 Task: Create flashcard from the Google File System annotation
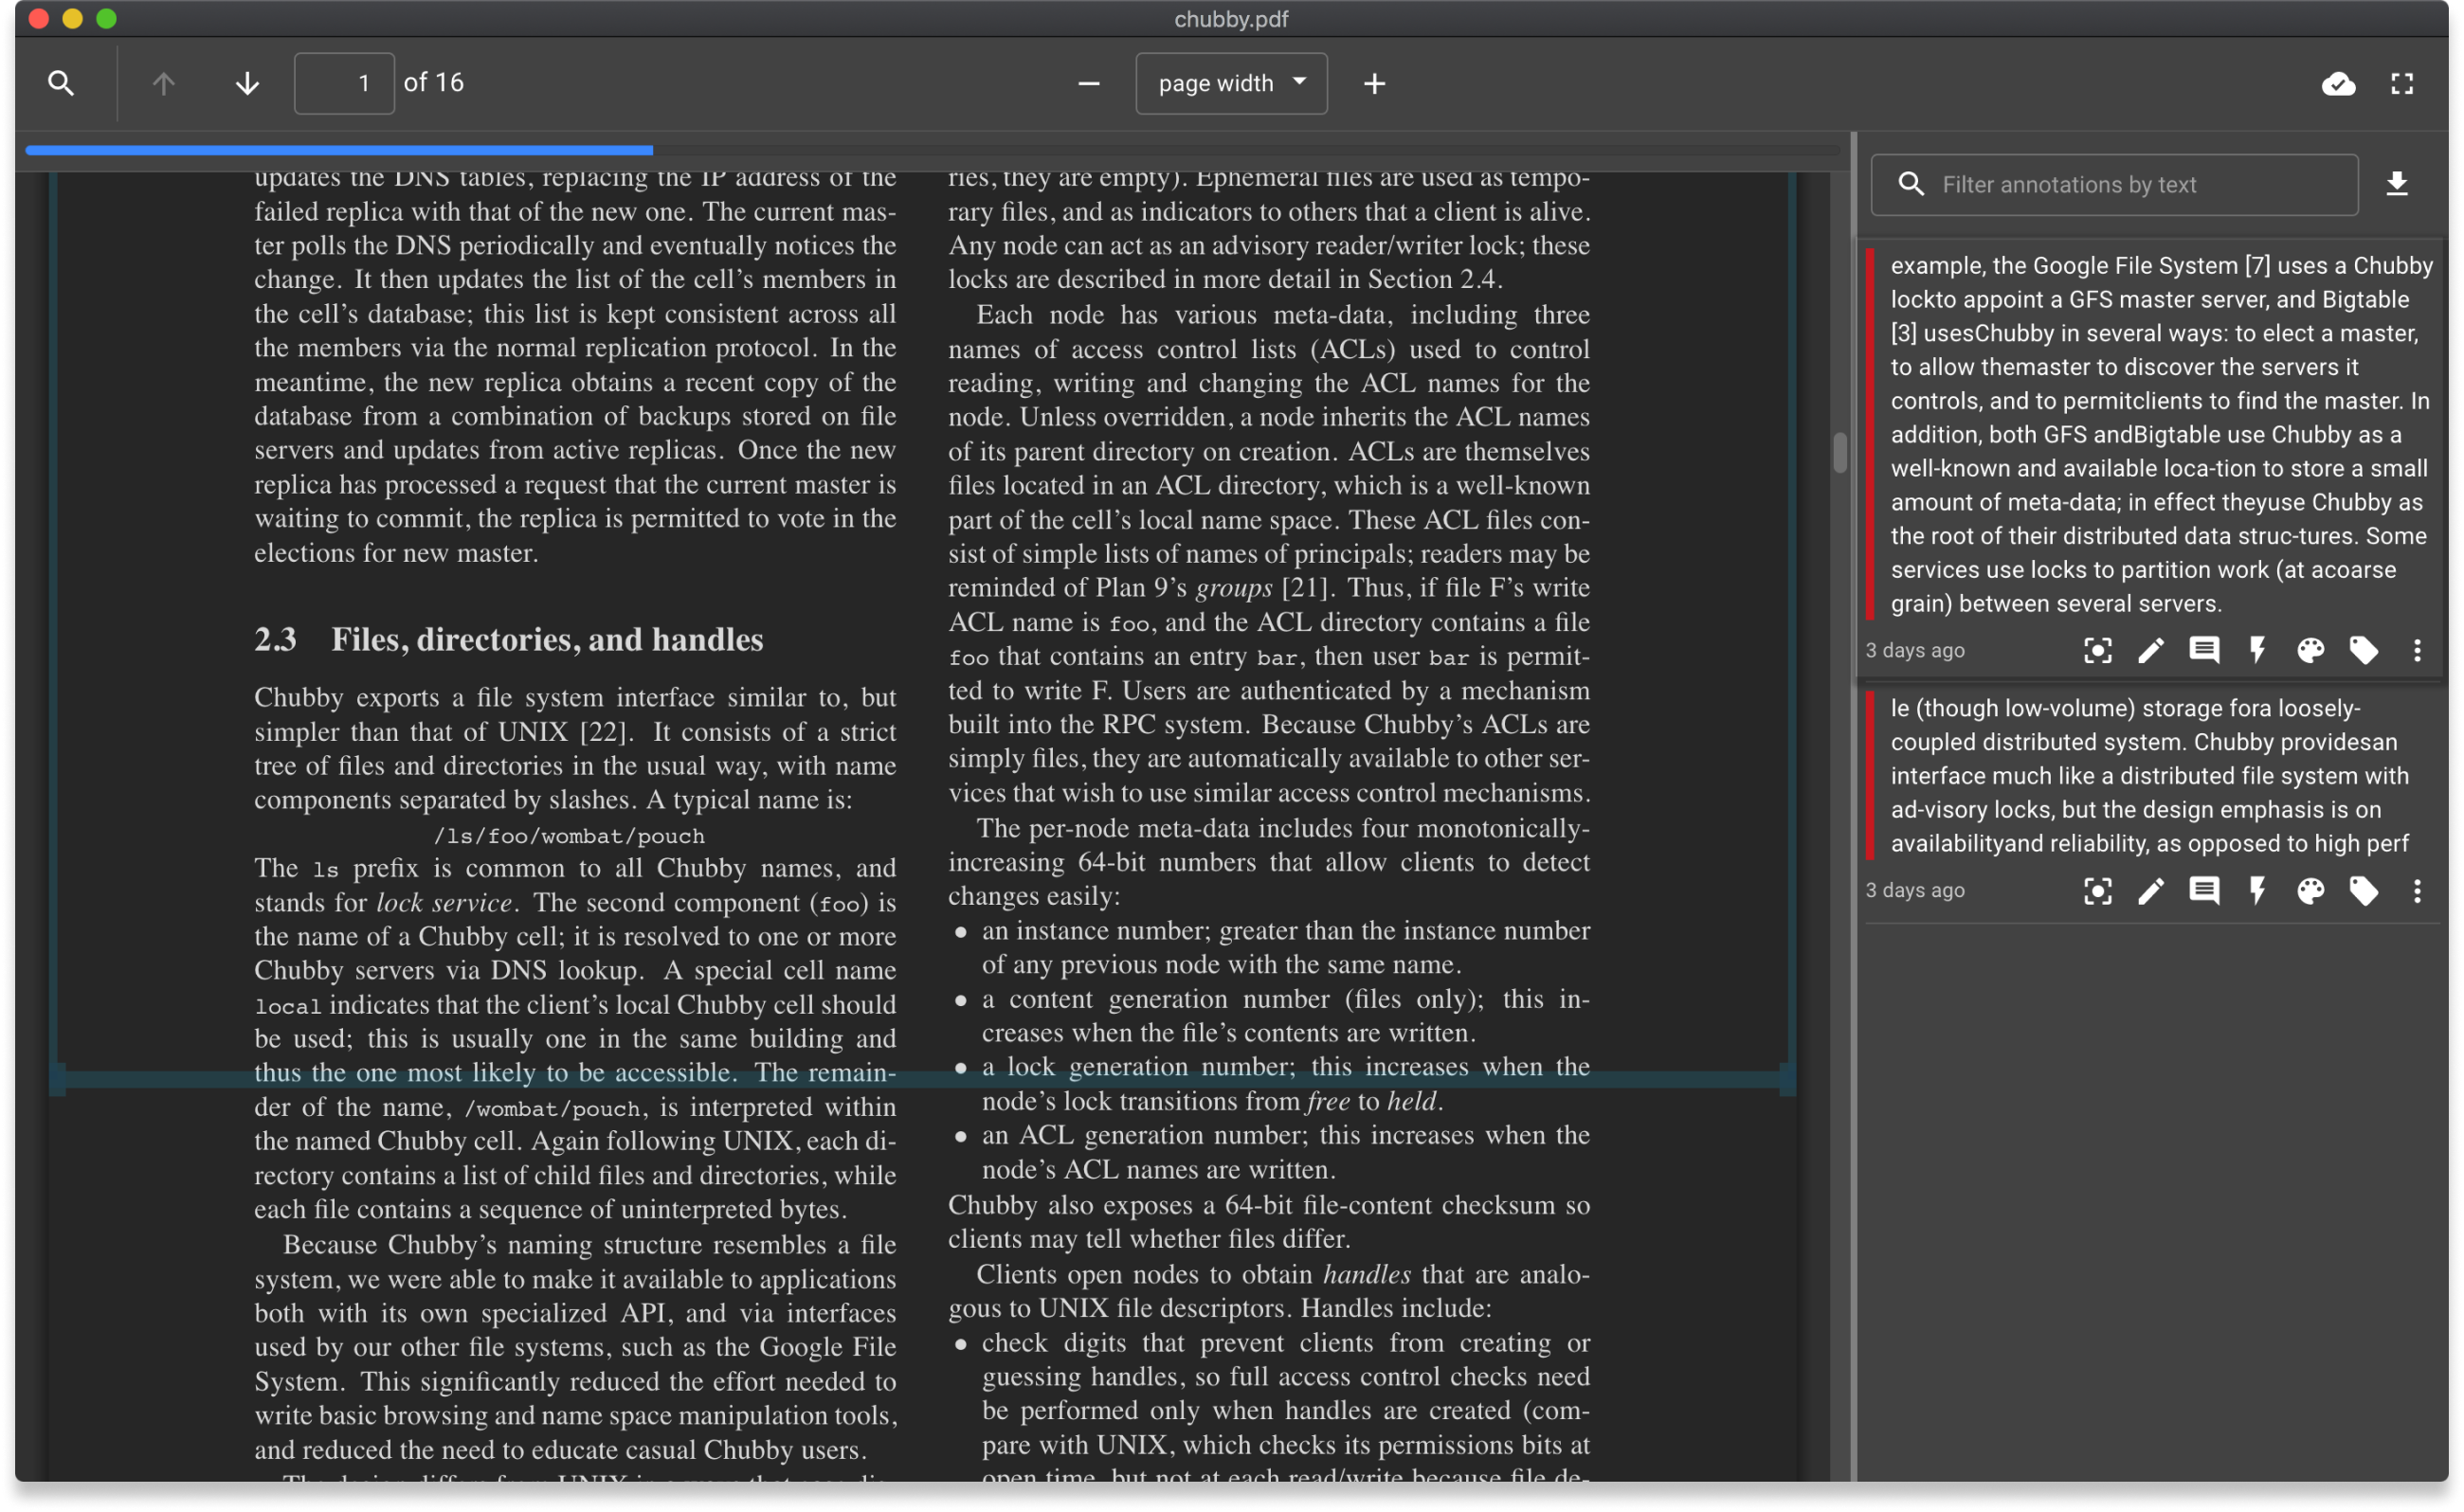click(x=2256, y=650)
